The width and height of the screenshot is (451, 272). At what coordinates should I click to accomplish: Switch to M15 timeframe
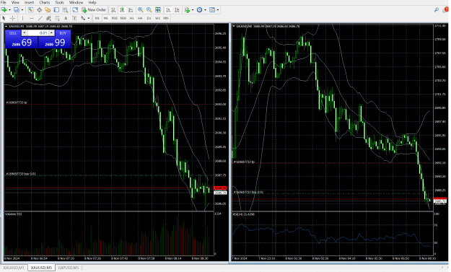[x=115, y=18]
